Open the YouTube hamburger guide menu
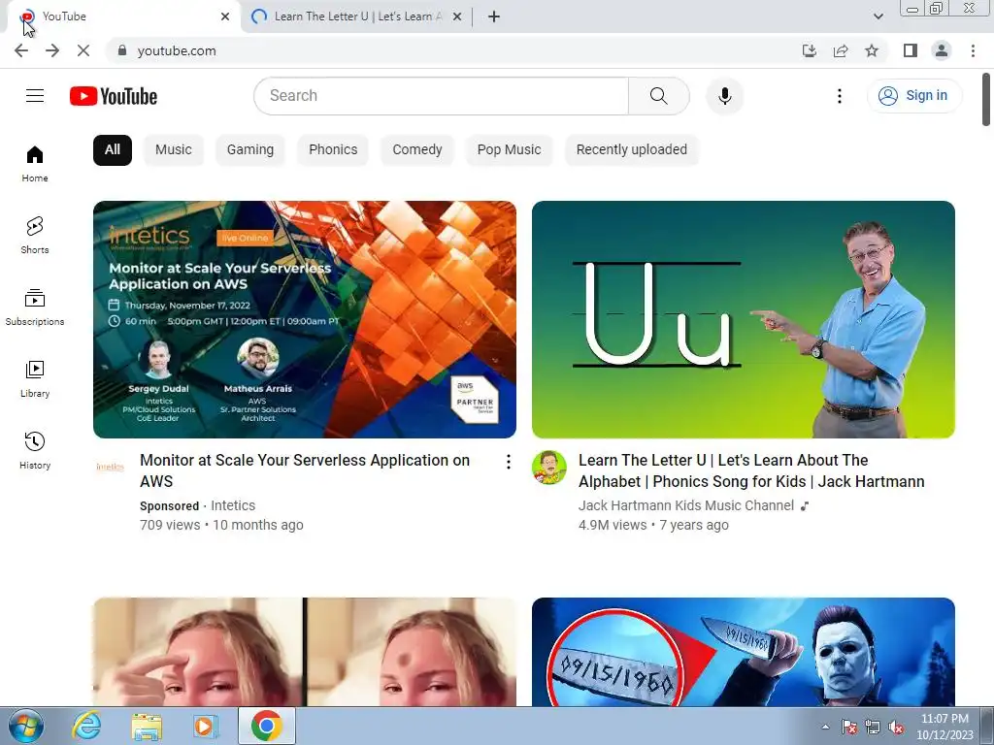The width and height of the screenshot is (994, 745). 35,96
